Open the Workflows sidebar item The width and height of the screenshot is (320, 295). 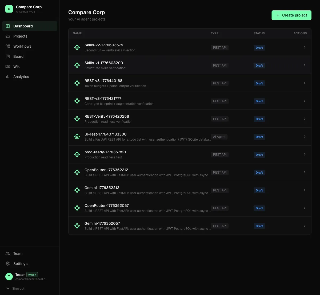coord(30,46)
